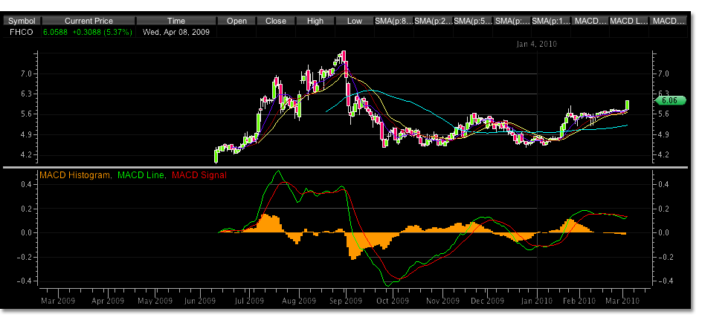Viewport: 702px width, 320px height.
Task: Click the Sep 2009 time axis marker
Action: (x=345, y=301)
